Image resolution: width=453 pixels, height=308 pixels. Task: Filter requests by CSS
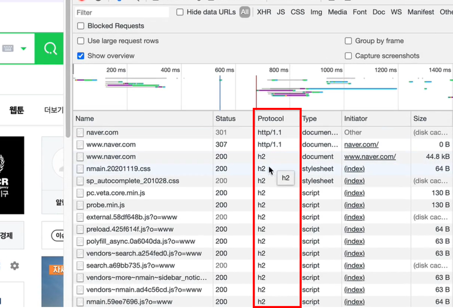click(298, 12)
